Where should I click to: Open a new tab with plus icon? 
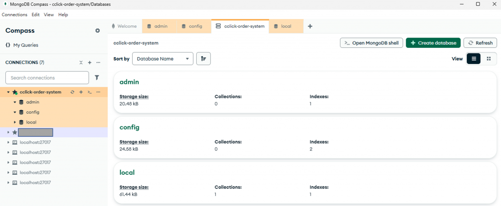[310, 26]
